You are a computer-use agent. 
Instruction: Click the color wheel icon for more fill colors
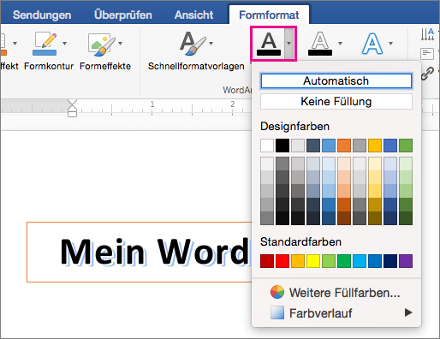coord(277,292)
